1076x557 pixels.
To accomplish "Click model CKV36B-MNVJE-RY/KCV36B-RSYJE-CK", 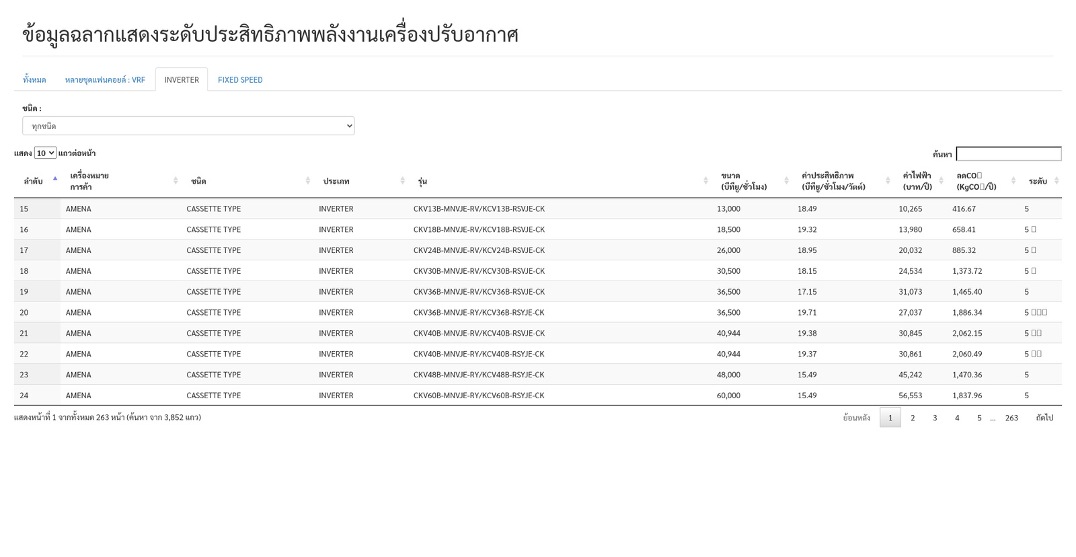I will [479, 313].
